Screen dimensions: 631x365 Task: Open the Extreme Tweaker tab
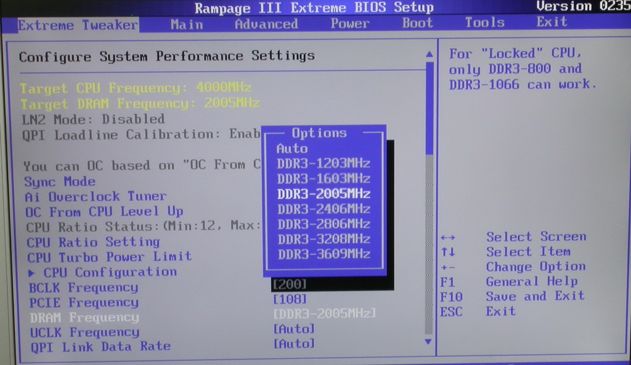coord(78,25)
